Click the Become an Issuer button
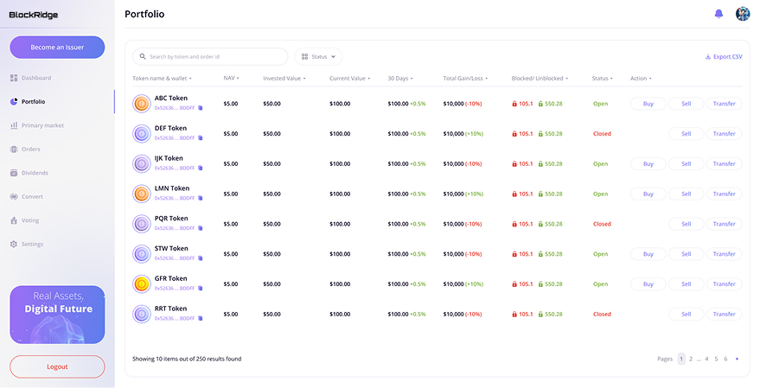Viewport: 760px width, 388px height. [x=57, y=47]
